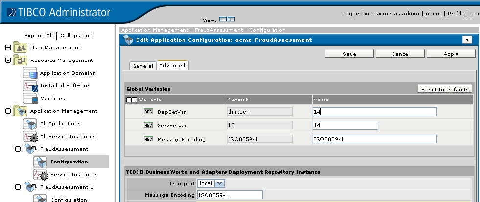
Task: Click the MessageEncoding value field
Action: [x=375, y=139]
